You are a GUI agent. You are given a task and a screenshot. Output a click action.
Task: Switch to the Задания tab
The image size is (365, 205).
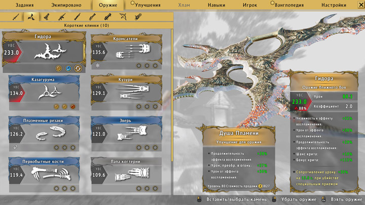pyautogui.click(x=25, y=5)
